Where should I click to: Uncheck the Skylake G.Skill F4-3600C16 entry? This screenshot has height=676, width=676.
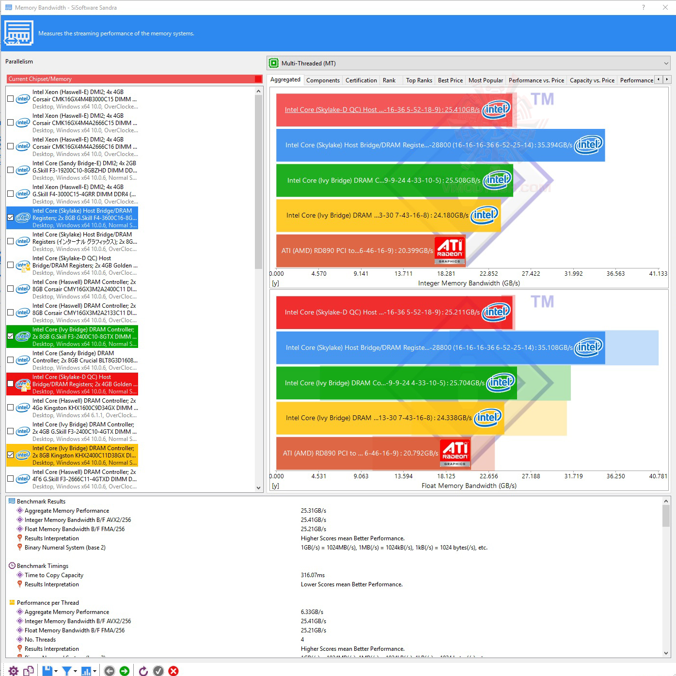point(10,218)
